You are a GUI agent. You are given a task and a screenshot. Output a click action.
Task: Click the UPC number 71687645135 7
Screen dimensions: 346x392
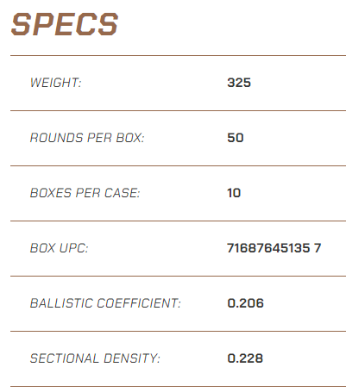274,248
